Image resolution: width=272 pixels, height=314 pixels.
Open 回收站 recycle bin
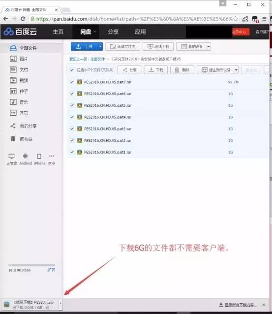[21, 139]
